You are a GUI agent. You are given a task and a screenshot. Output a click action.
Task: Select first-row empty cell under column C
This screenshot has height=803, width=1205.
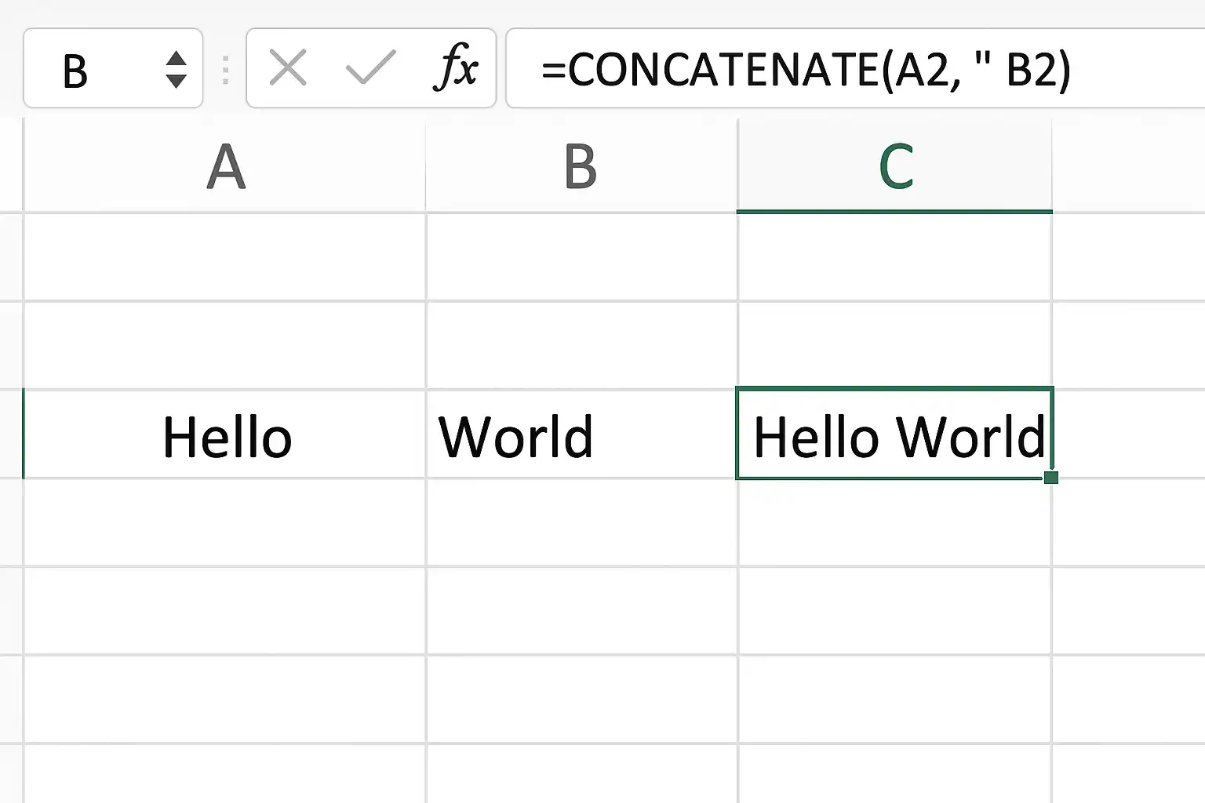pyautogui.click(x=894, y=256)
